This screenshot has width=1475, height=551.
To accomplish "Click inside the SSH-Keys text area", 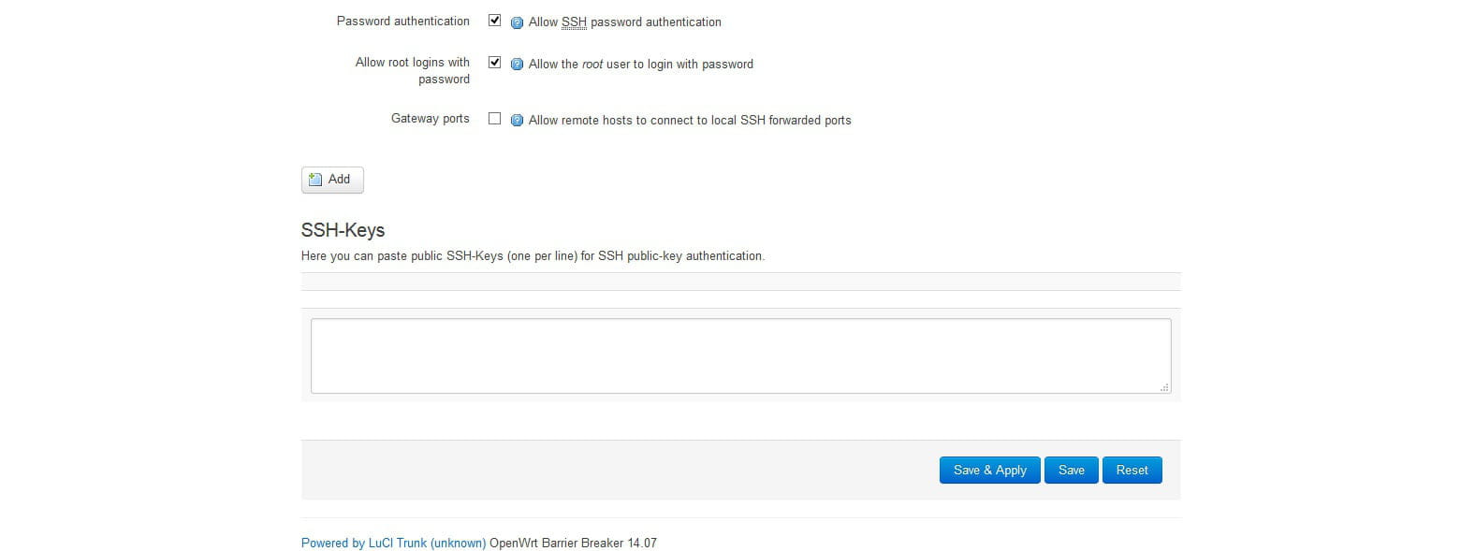I will coord(740,355).
